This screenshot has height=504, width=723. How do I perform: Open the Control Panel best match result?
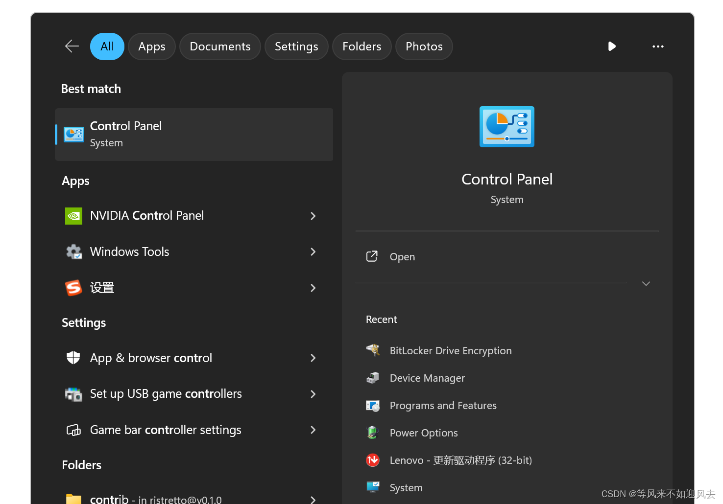click(194, 135)
